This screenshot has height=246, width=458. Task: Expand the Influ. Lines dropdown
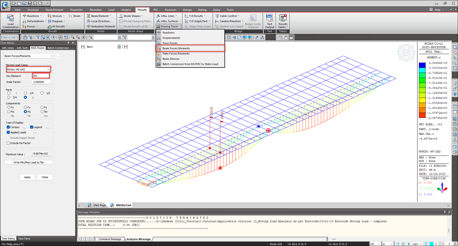click(176, 16)
